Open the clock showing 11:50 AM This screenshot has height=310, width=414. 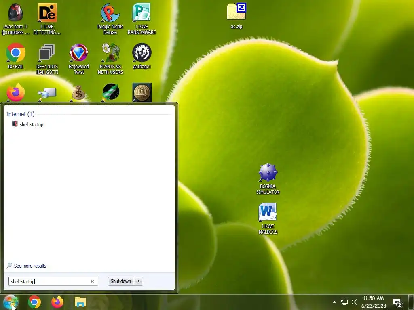[x=374, y=302]
